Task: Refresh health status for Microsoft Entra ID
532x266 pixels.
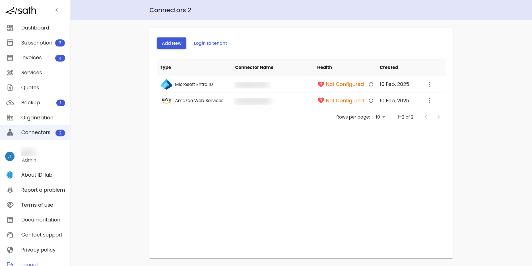Action: click(371, 84)
